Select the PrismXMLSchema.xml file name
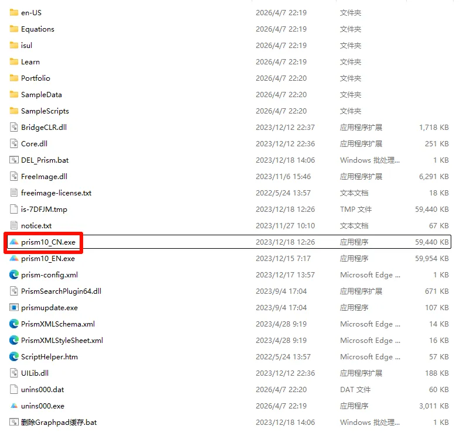Image resolution: width=463 pixels, height=436 pixels. (58, 324)
